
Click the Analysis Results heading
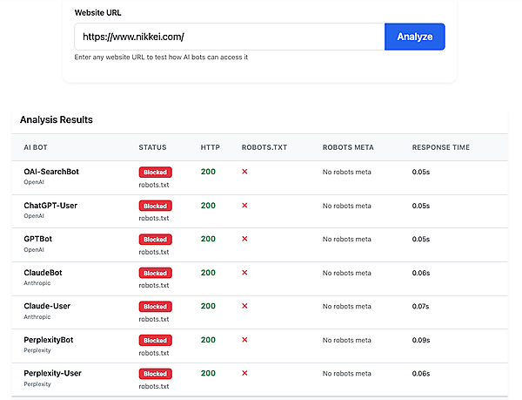tap(56, 119)
